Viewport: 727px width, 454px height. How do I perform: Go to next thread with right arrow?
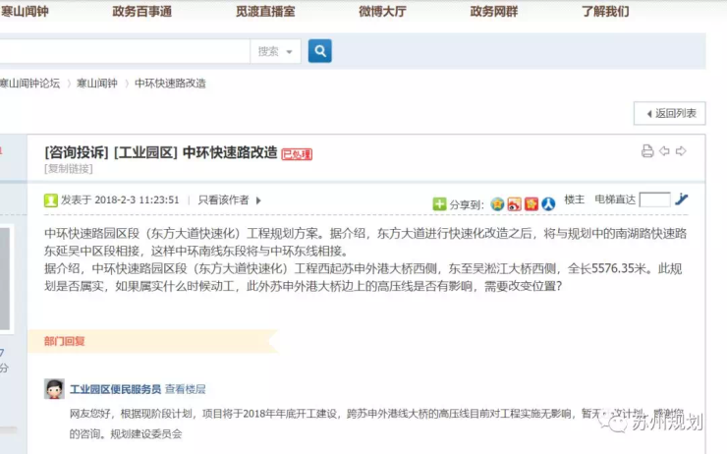pos(681,151)
